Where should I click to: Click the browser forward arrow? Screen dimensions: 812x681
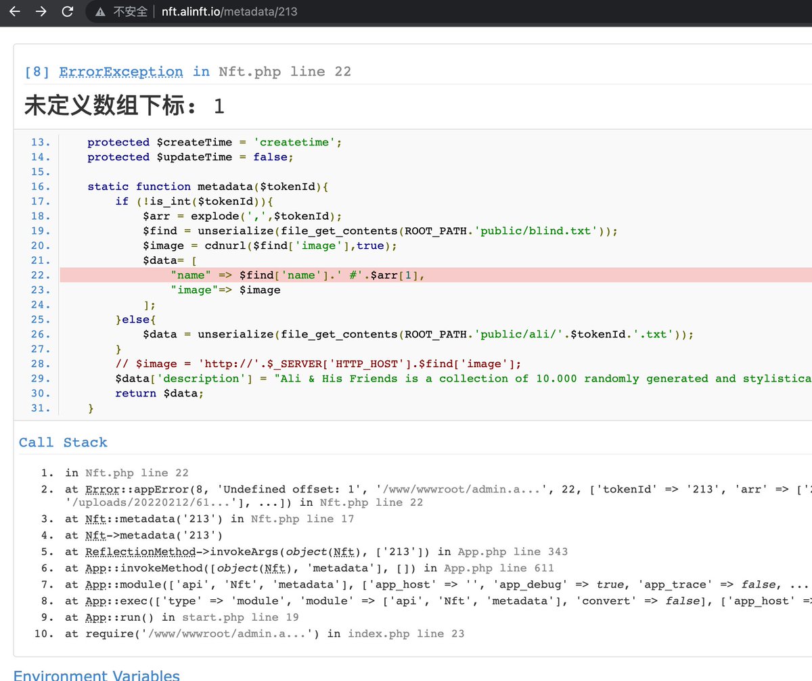coord(41,11)
